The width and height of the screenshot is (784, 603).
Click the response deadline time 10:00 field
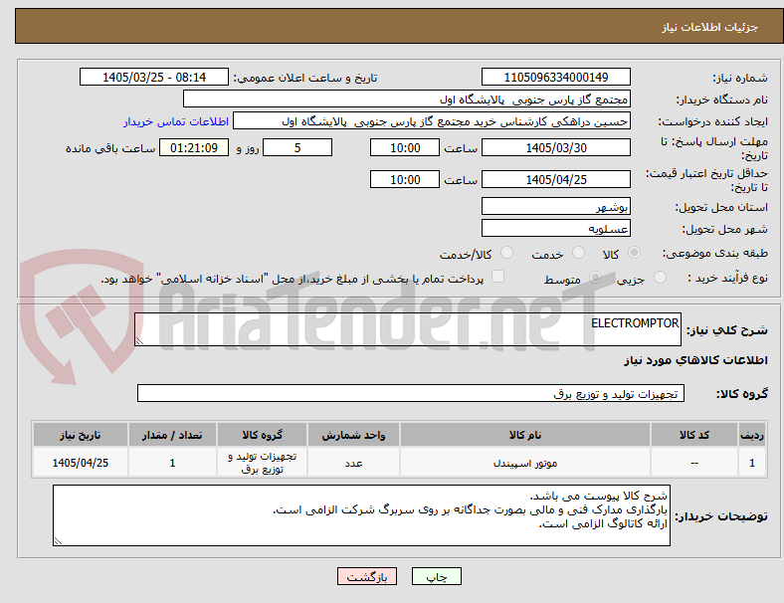coord(405,147)
